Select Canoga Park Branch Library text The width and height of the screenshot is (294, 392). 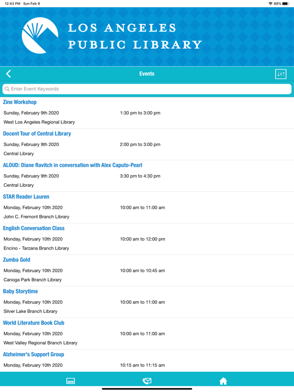pyautogui.click(x=33, y=280)
